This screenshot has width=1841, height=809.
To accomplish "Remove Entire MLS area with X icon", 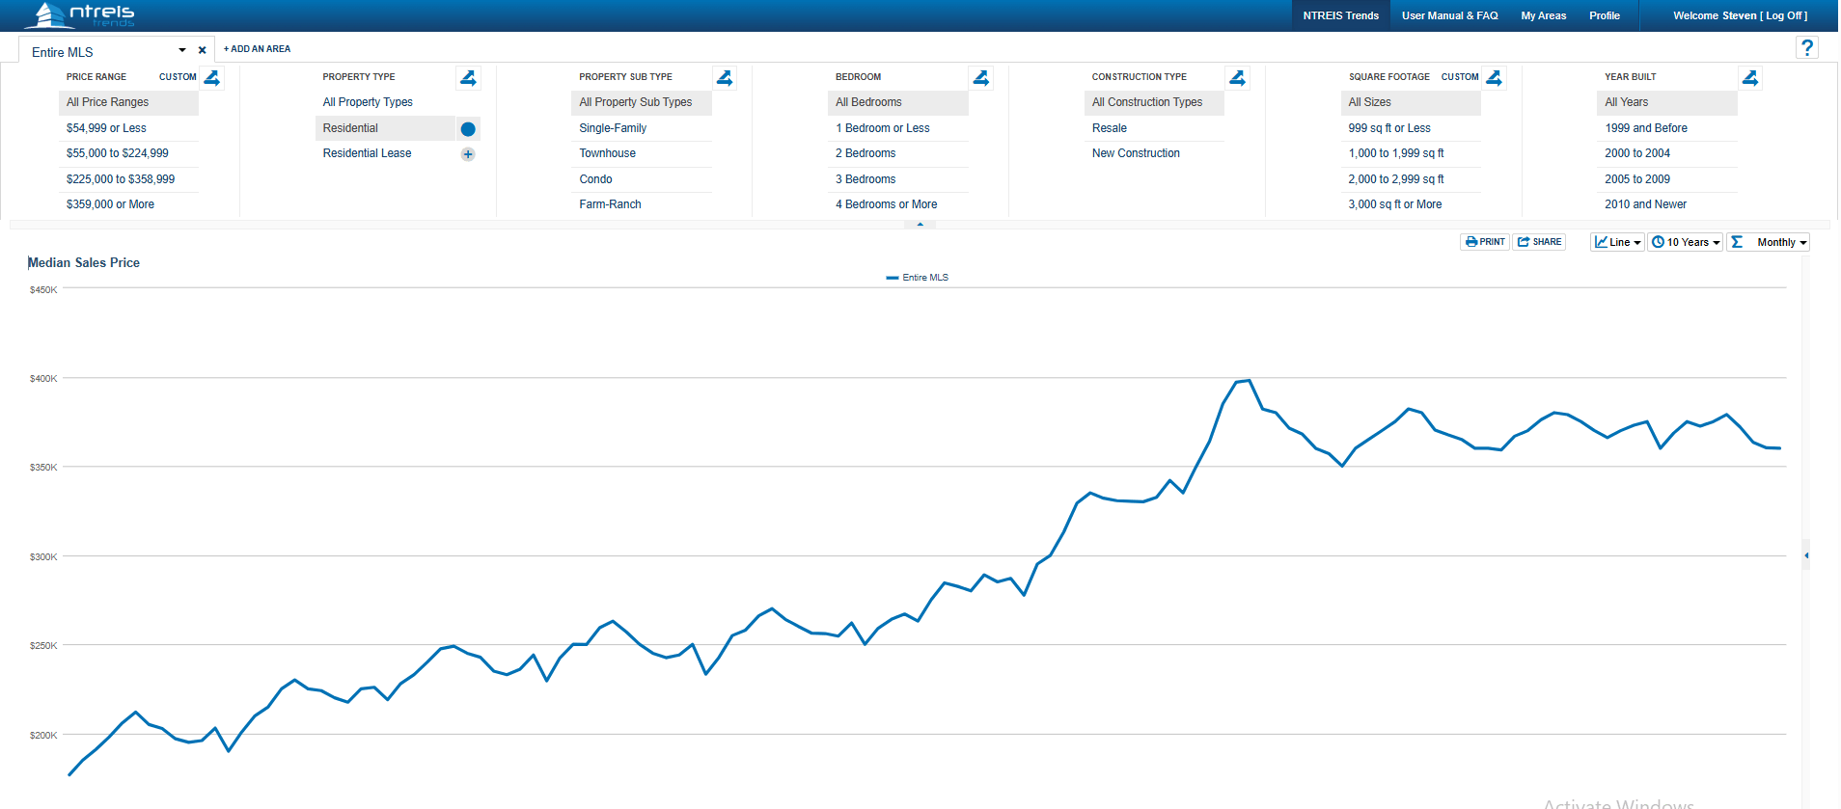I will tap(202, 50).
